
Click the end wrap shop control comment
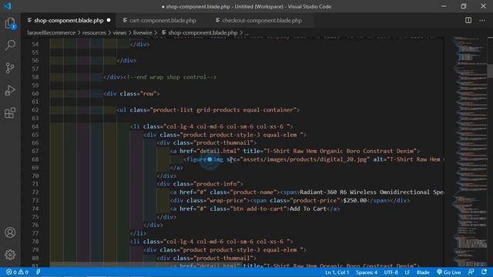[169, 77]
